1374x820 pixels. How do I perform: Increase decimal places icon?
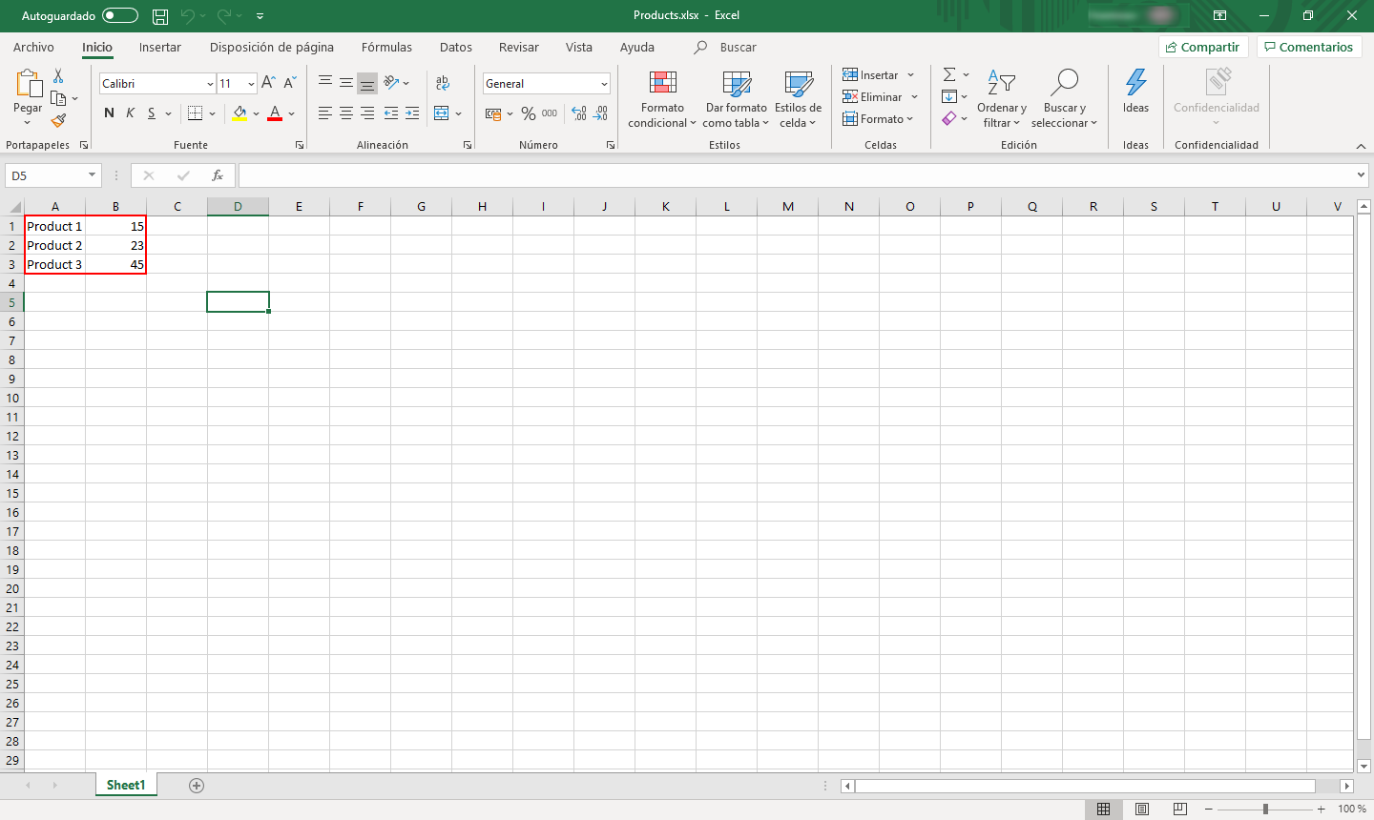[579, 113]
